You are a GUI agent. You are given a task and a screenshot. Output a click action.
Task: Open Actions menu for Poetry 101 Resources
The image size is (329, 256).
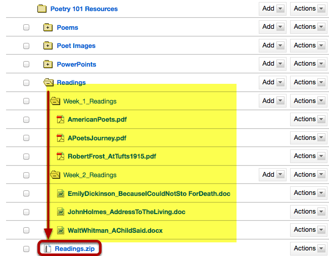[309, 9]
